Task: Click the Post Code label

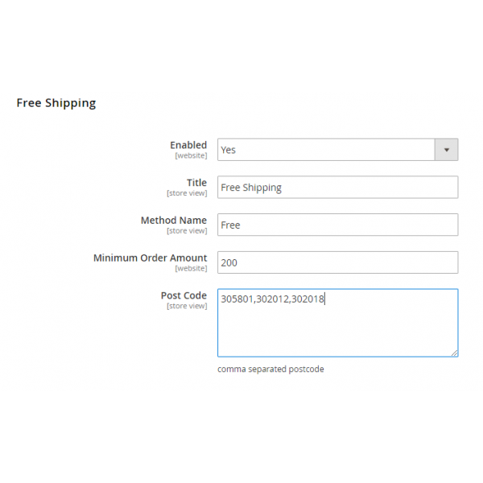Action: tap(184, 295)
